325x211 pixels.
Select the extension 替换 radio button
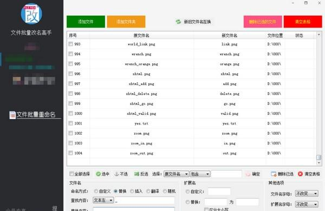click(x=187, y=202)
